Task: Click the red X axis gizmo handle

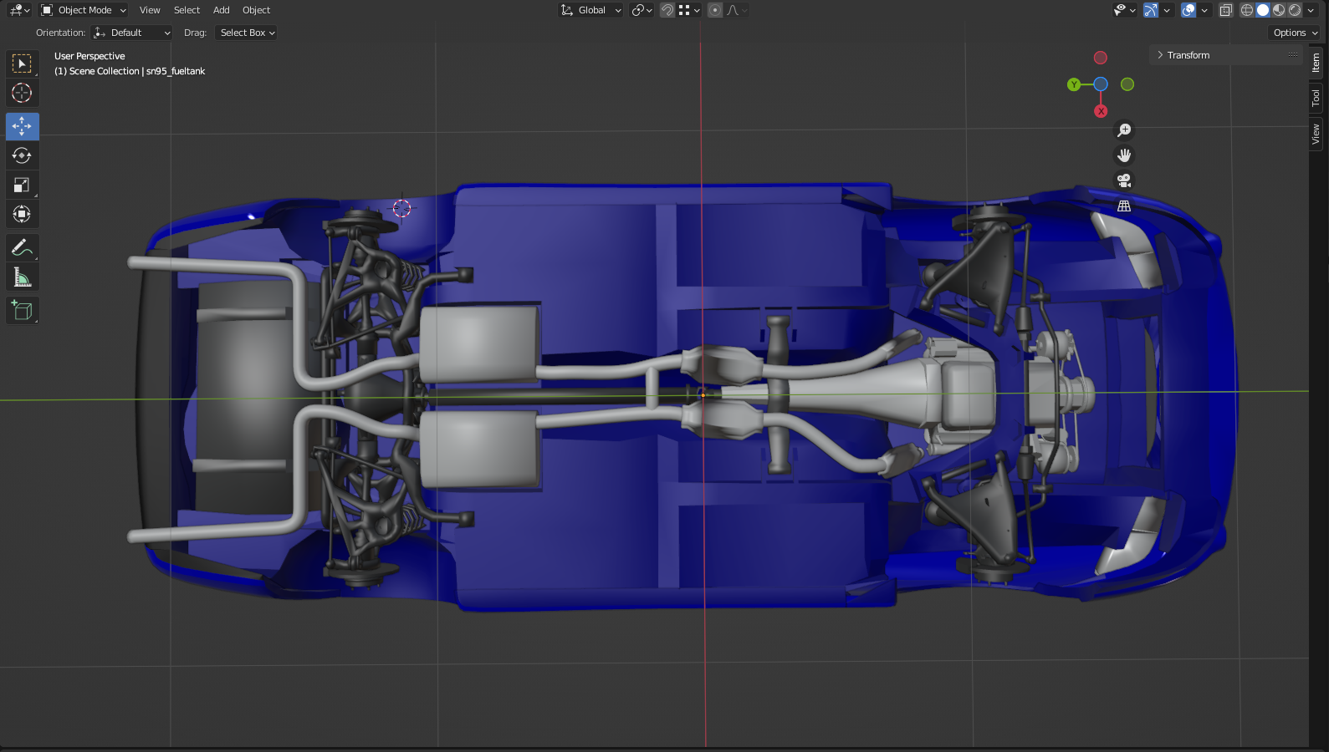Action: pos(1101,111)
